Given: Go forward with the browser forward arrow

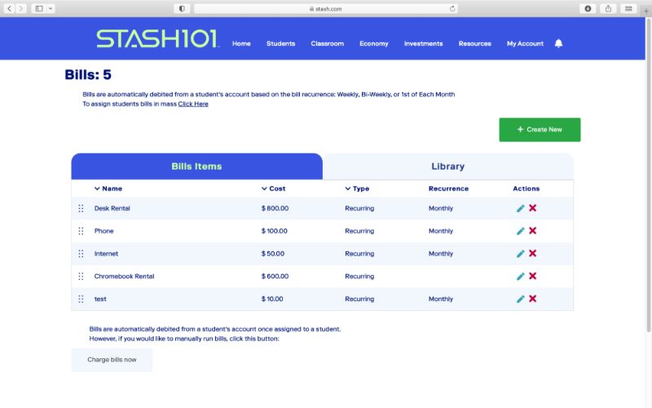Looking at the screenshot, I should click(21, 8).
